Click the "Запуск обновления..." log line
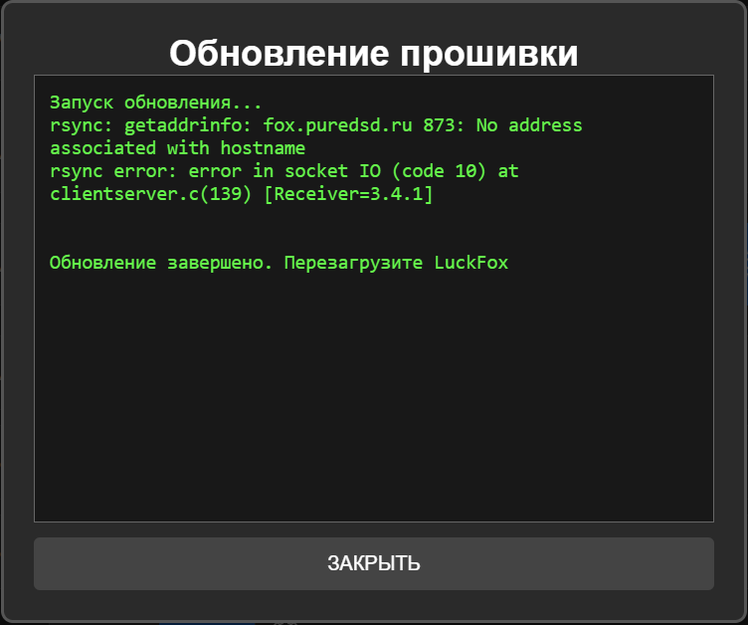Viewport: 748px width, 625px height. click(156, 104)
